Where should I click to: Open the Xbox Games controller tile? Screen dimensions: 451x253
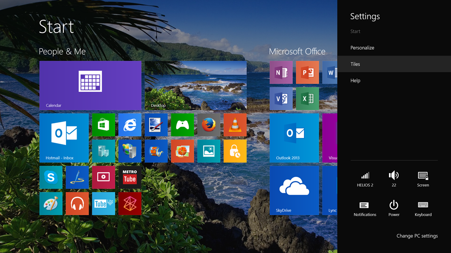coord(182,125)
